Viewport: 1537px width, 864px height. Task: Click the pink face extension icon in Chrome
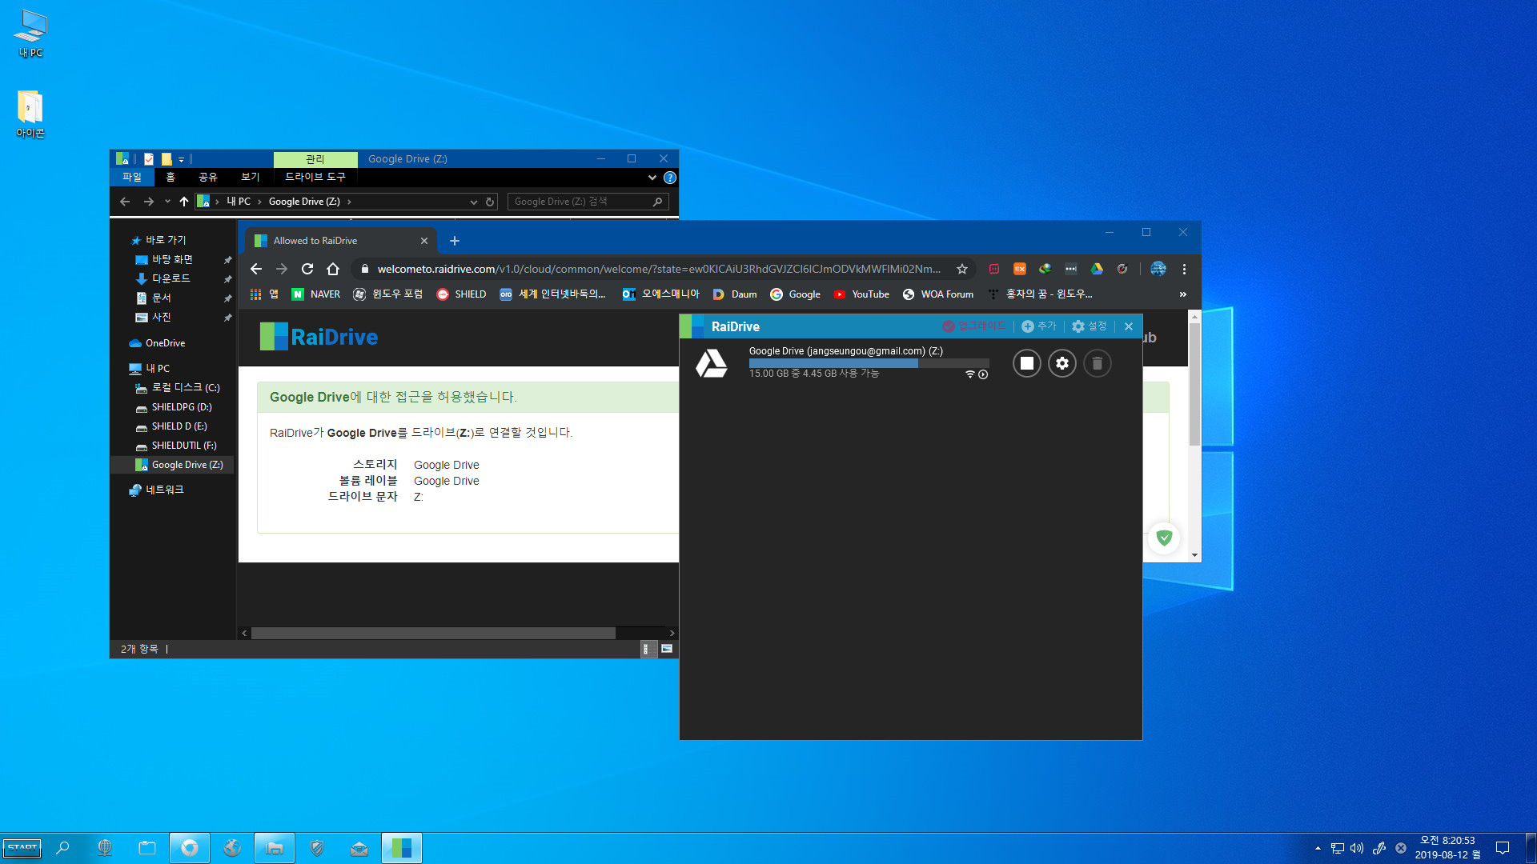993,269
